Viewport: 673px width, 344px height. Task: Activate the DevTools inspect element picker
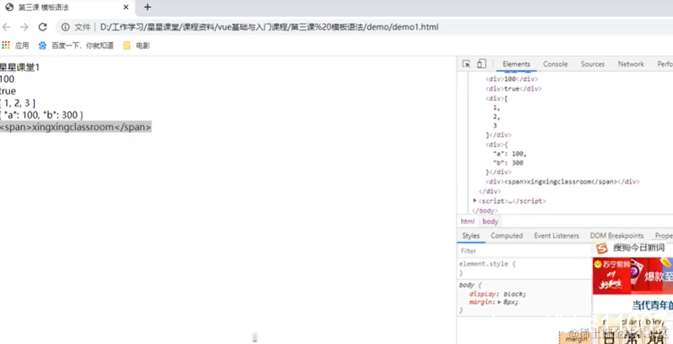466,64
